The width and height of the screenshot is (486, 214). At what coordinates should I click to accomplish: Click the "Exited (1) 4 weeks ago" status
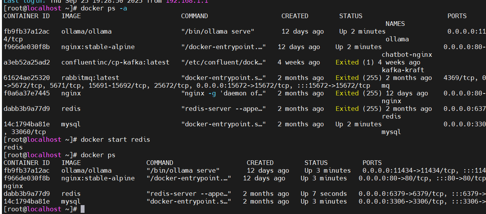(x=378, y=62)
